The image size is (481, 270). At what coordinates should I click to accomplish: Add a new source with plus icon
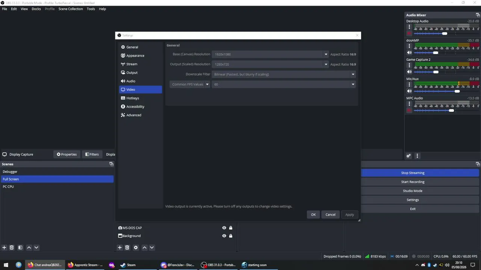click(119, 247)
